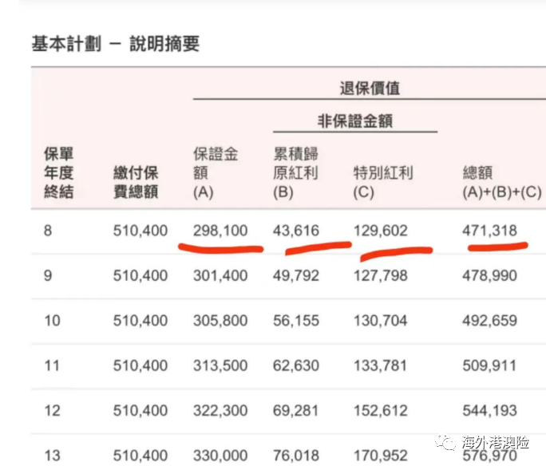
Task: Click reversionary bonus 76,018
Action: (296, 456)
